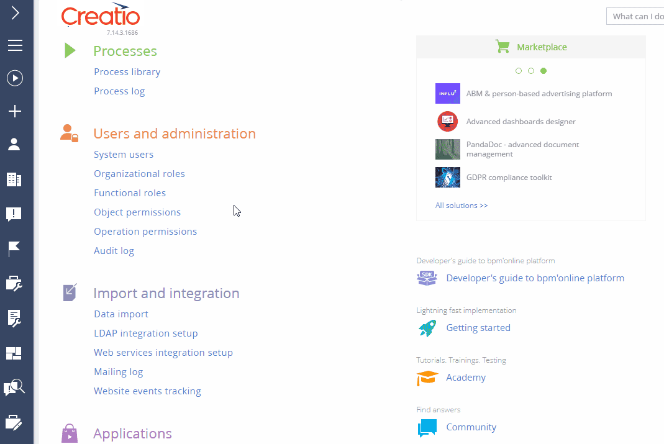Click the plus add icon in sidebar
The image size is (664, 444).
click(x=15, y=111)
